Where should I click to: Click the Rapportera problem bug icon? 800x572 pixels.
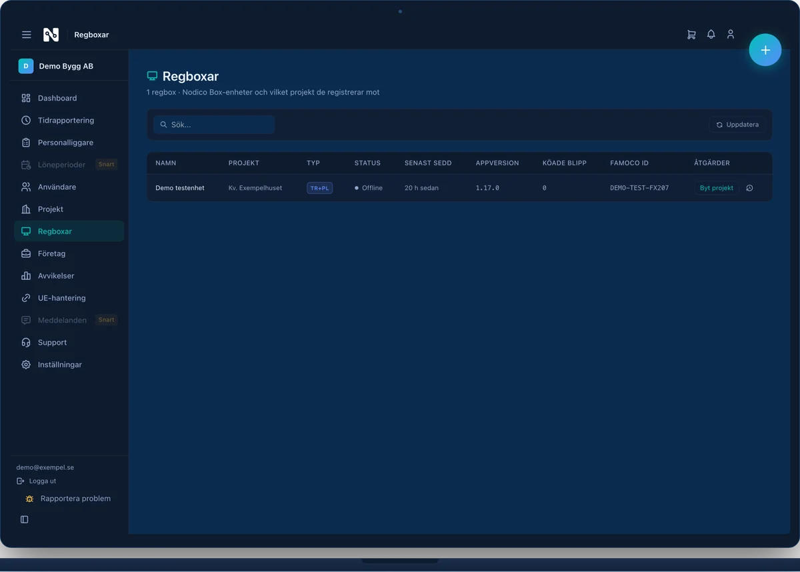[x=29, y=499]
